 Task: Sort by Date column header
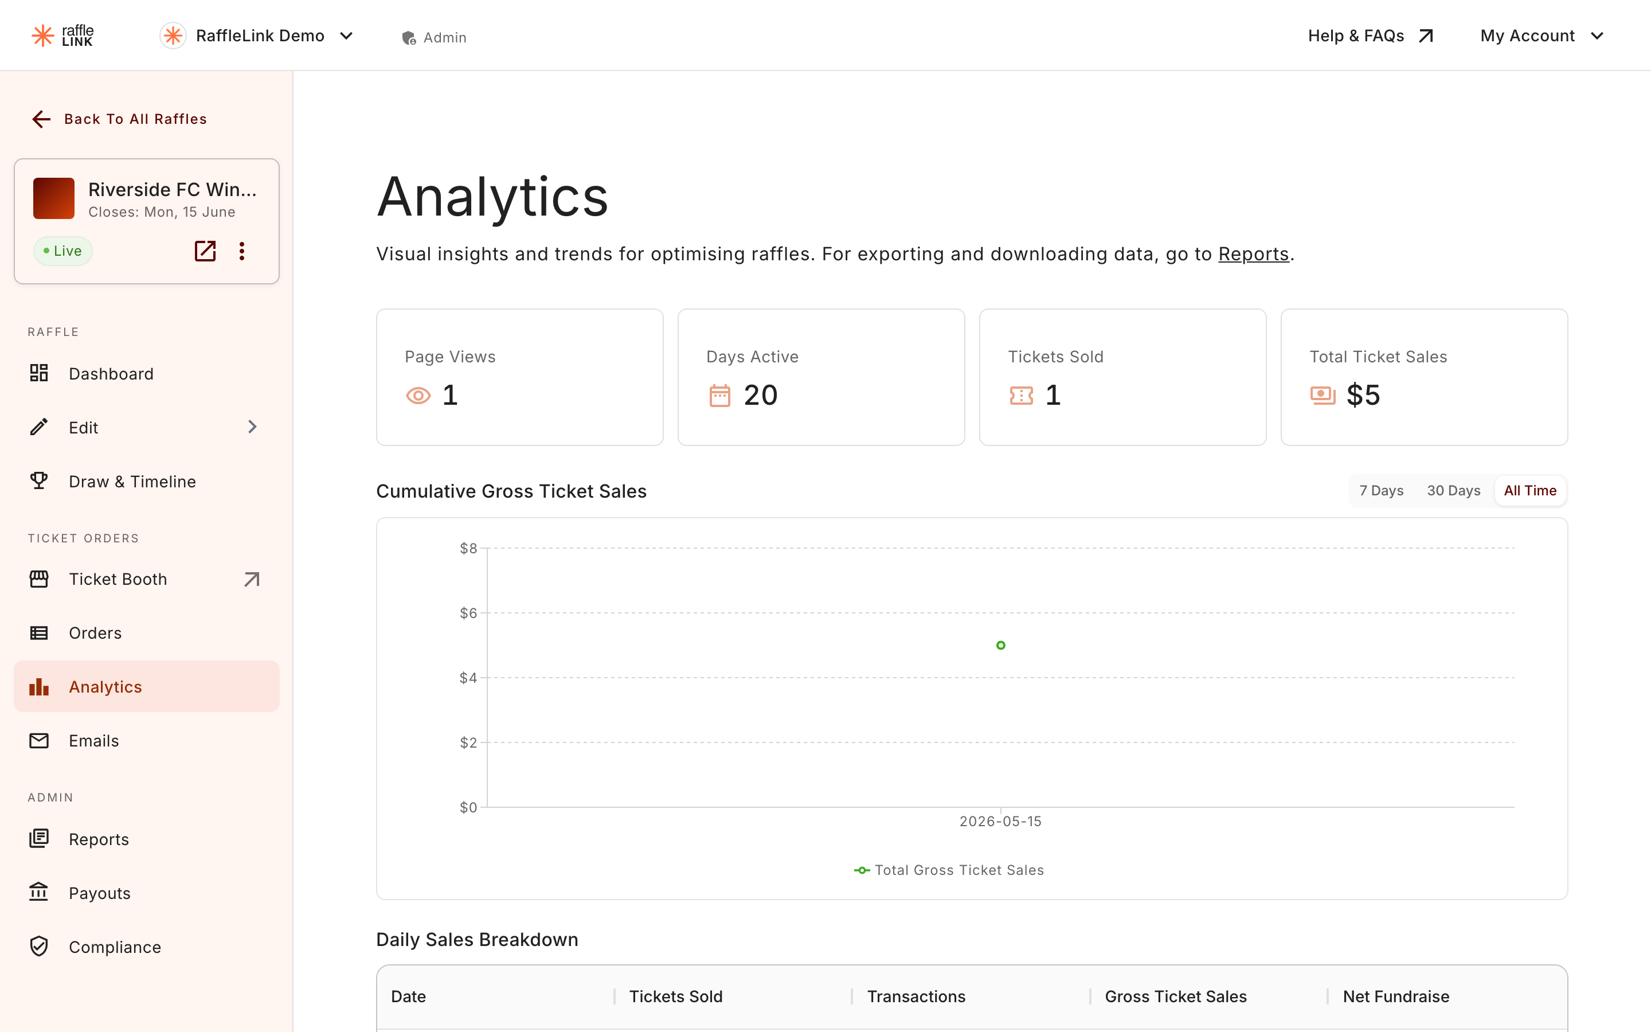(409, 996)
